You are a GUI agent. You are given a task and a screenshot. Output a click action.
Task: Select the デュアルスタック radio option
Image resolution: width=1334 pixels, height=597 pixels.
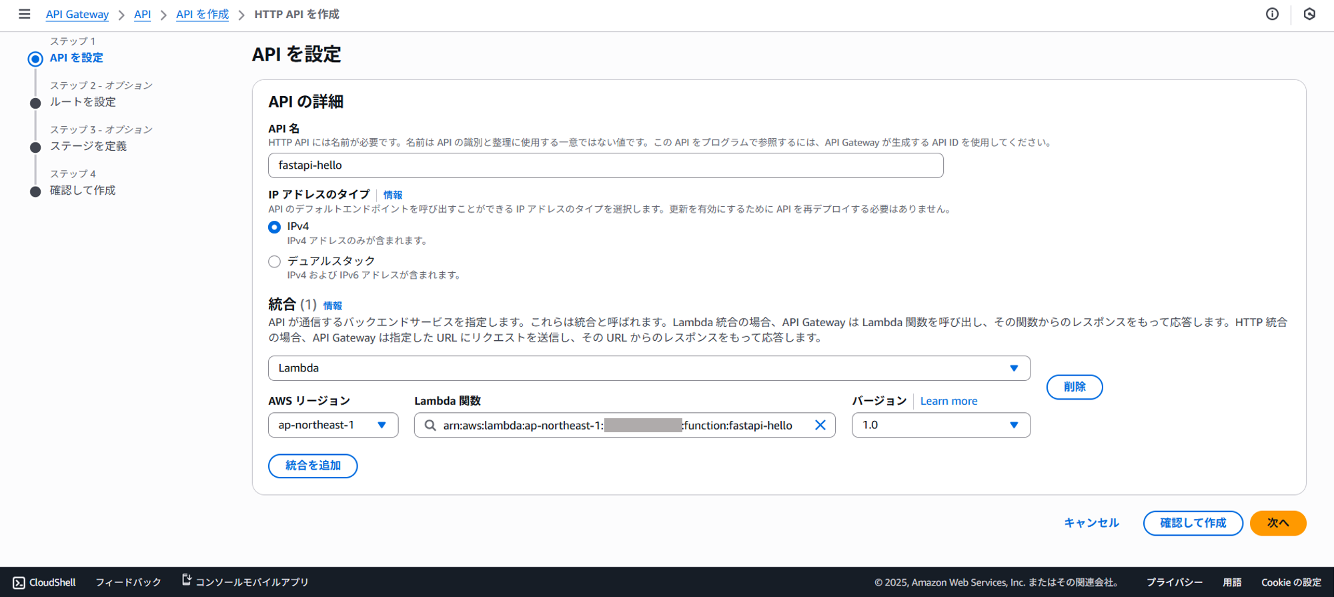(x=274, y=261)
